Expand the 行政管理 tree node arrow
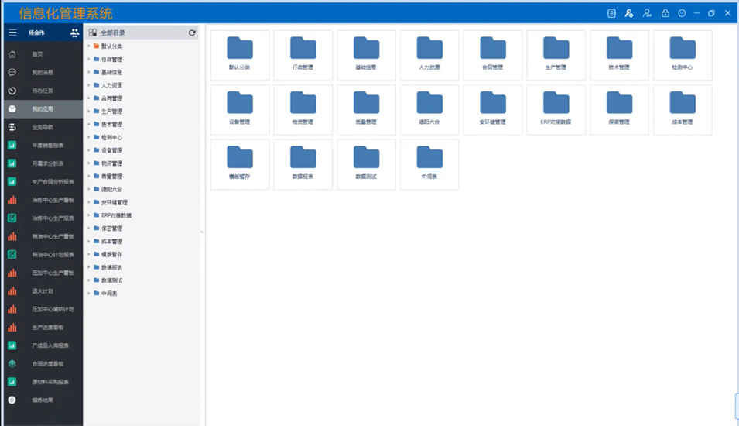This screenshot has height=426, width=739. click(89, 60)
